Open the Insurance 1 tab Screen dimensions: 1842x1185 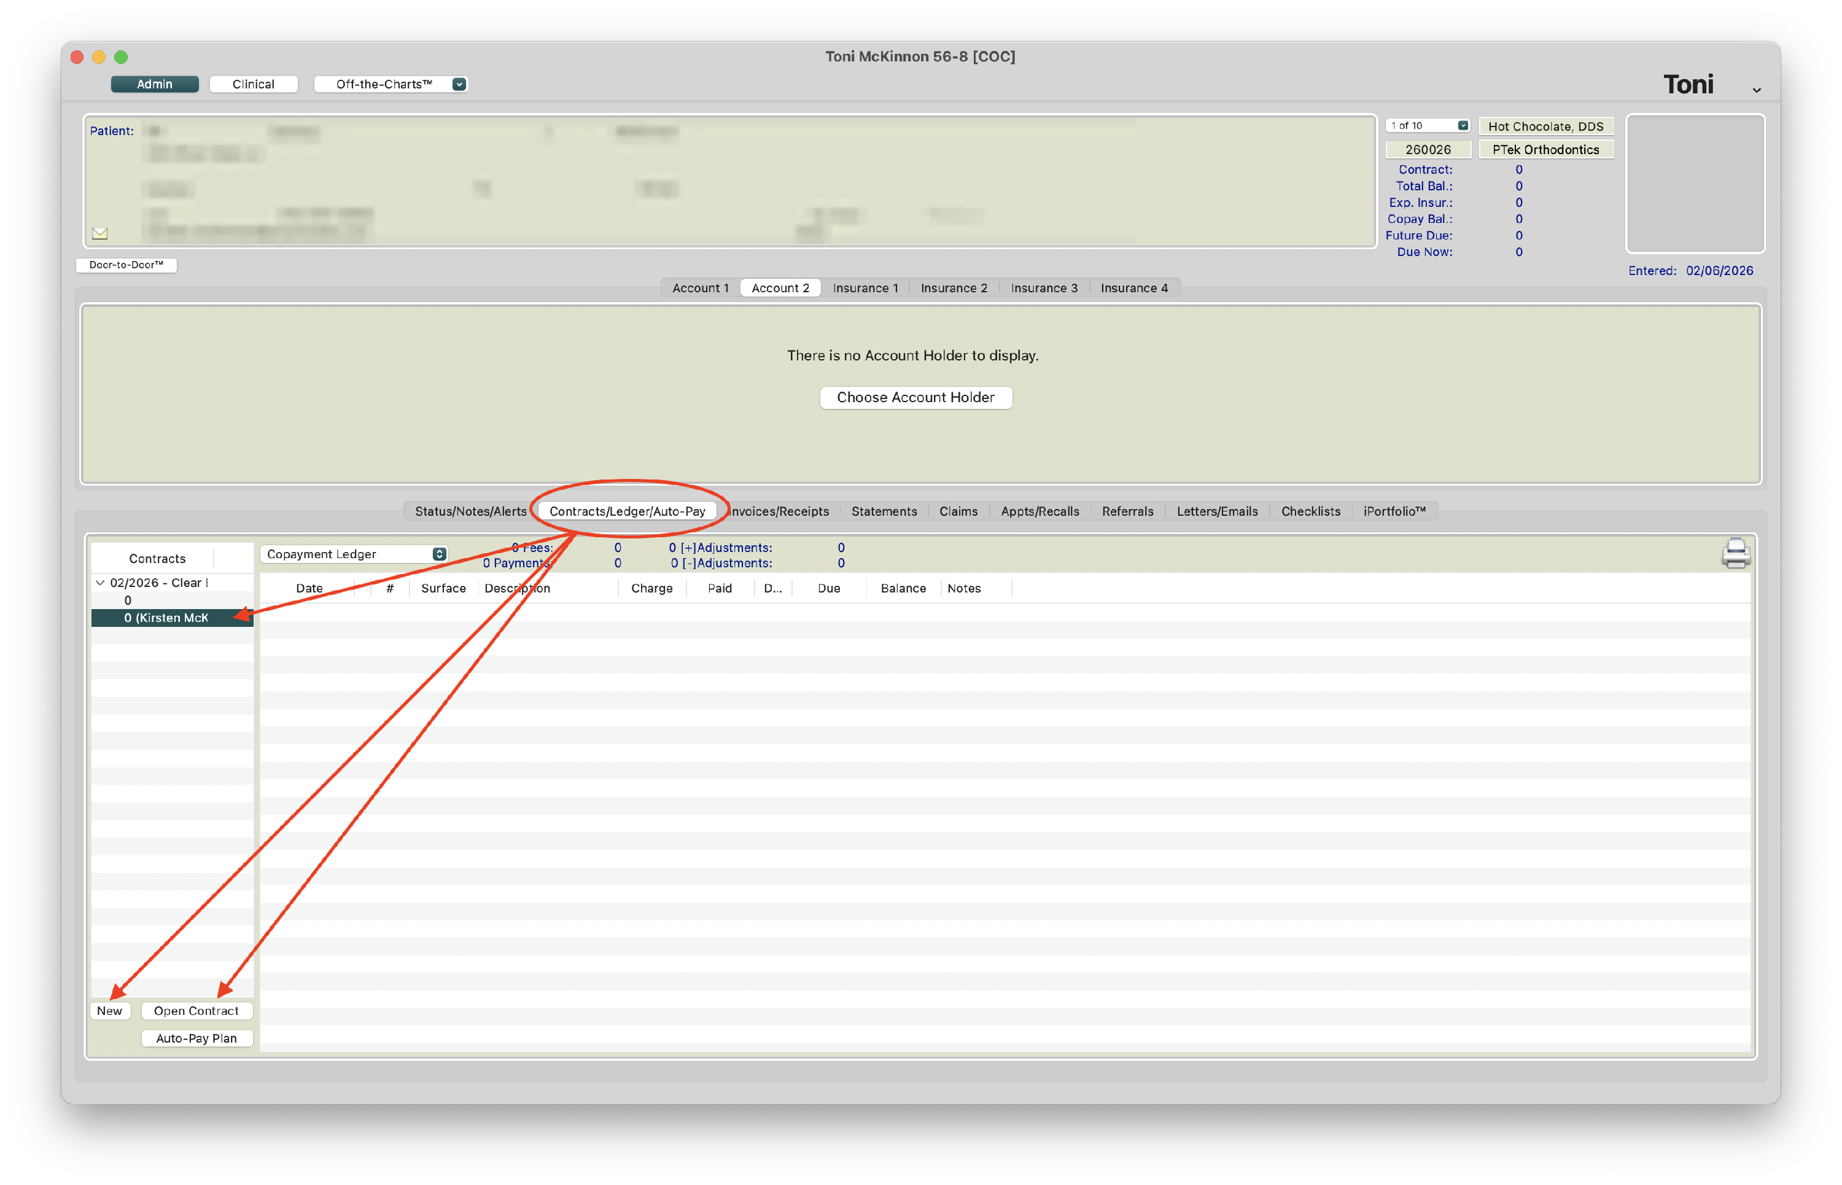[x=865, y=288]
